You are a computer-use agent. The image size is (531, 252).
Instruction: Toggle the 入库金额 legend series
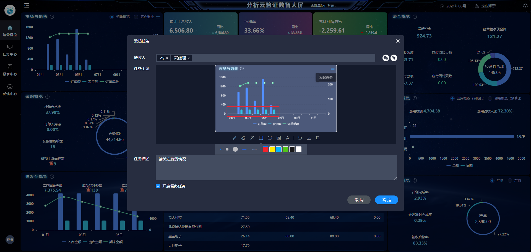click(x=72, y=242)
